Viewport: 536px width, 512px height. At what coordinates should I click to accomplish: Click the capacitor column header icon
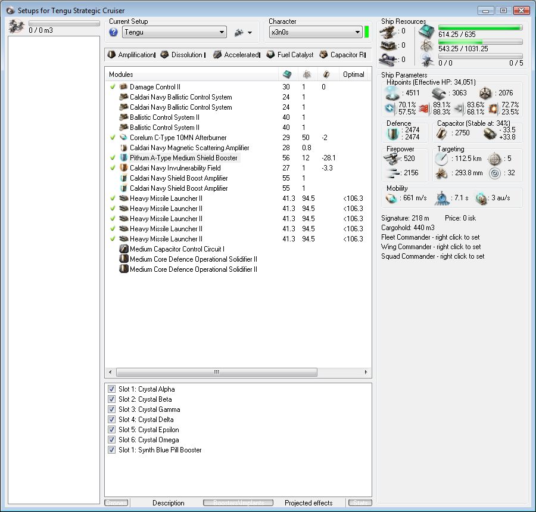pyautogui.click(x=326, y=75)
